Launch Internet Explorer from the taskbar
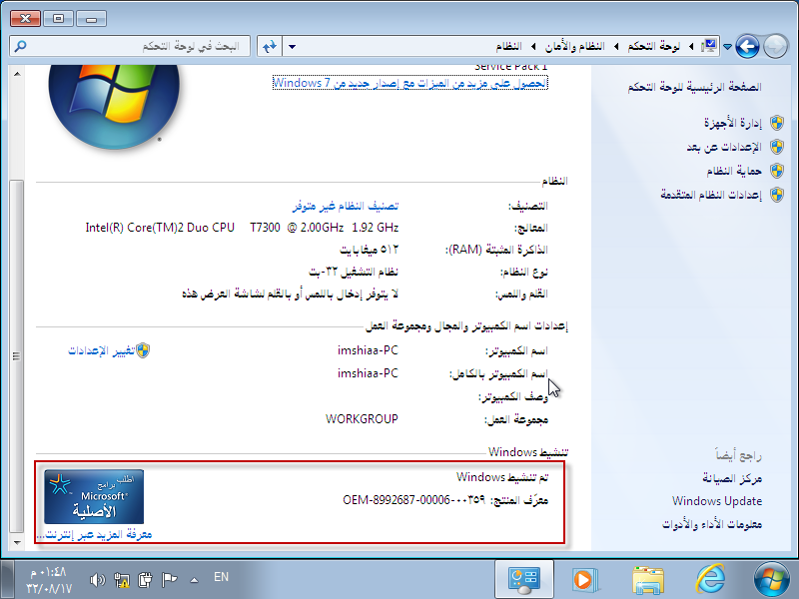The height and width of the screenshot is (599, 799). point(711,579)
